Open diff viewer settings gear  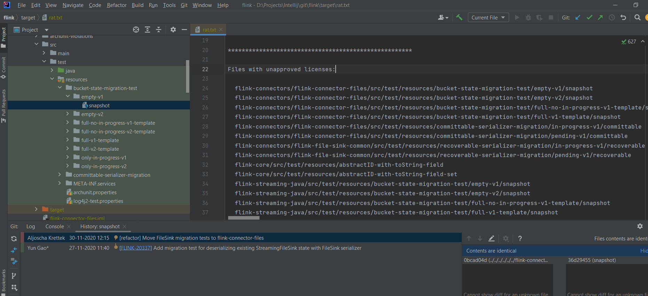pos(506,238)
